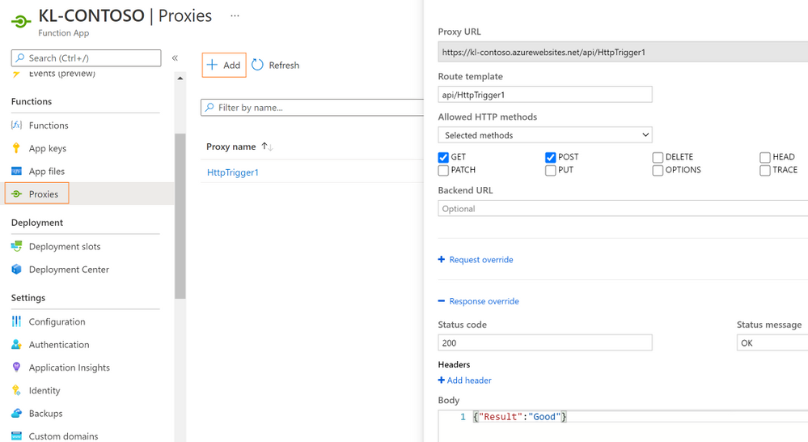Uncheck the POST method checkbox
The image size is (808, 442).
click(550, 157)
